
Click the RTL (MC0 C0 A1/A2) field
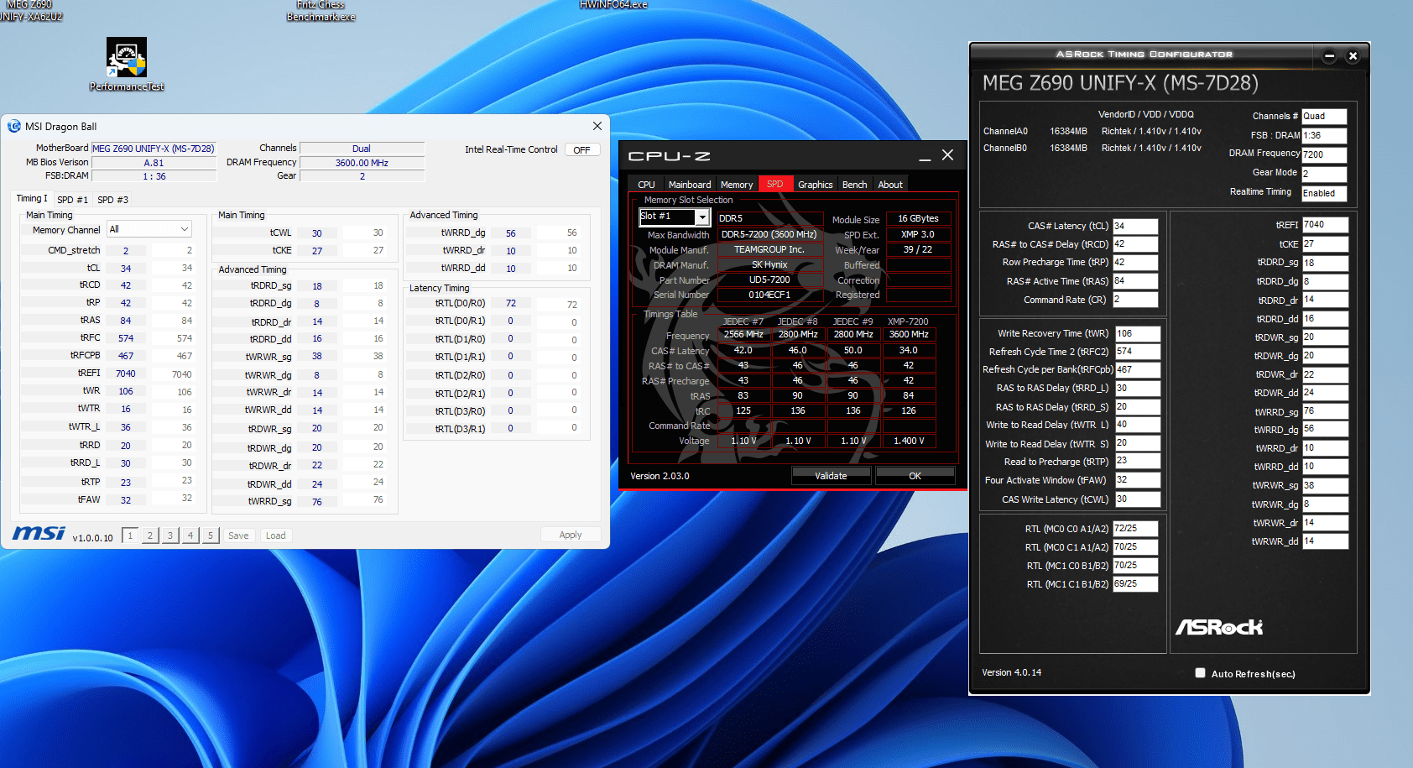1135,529
